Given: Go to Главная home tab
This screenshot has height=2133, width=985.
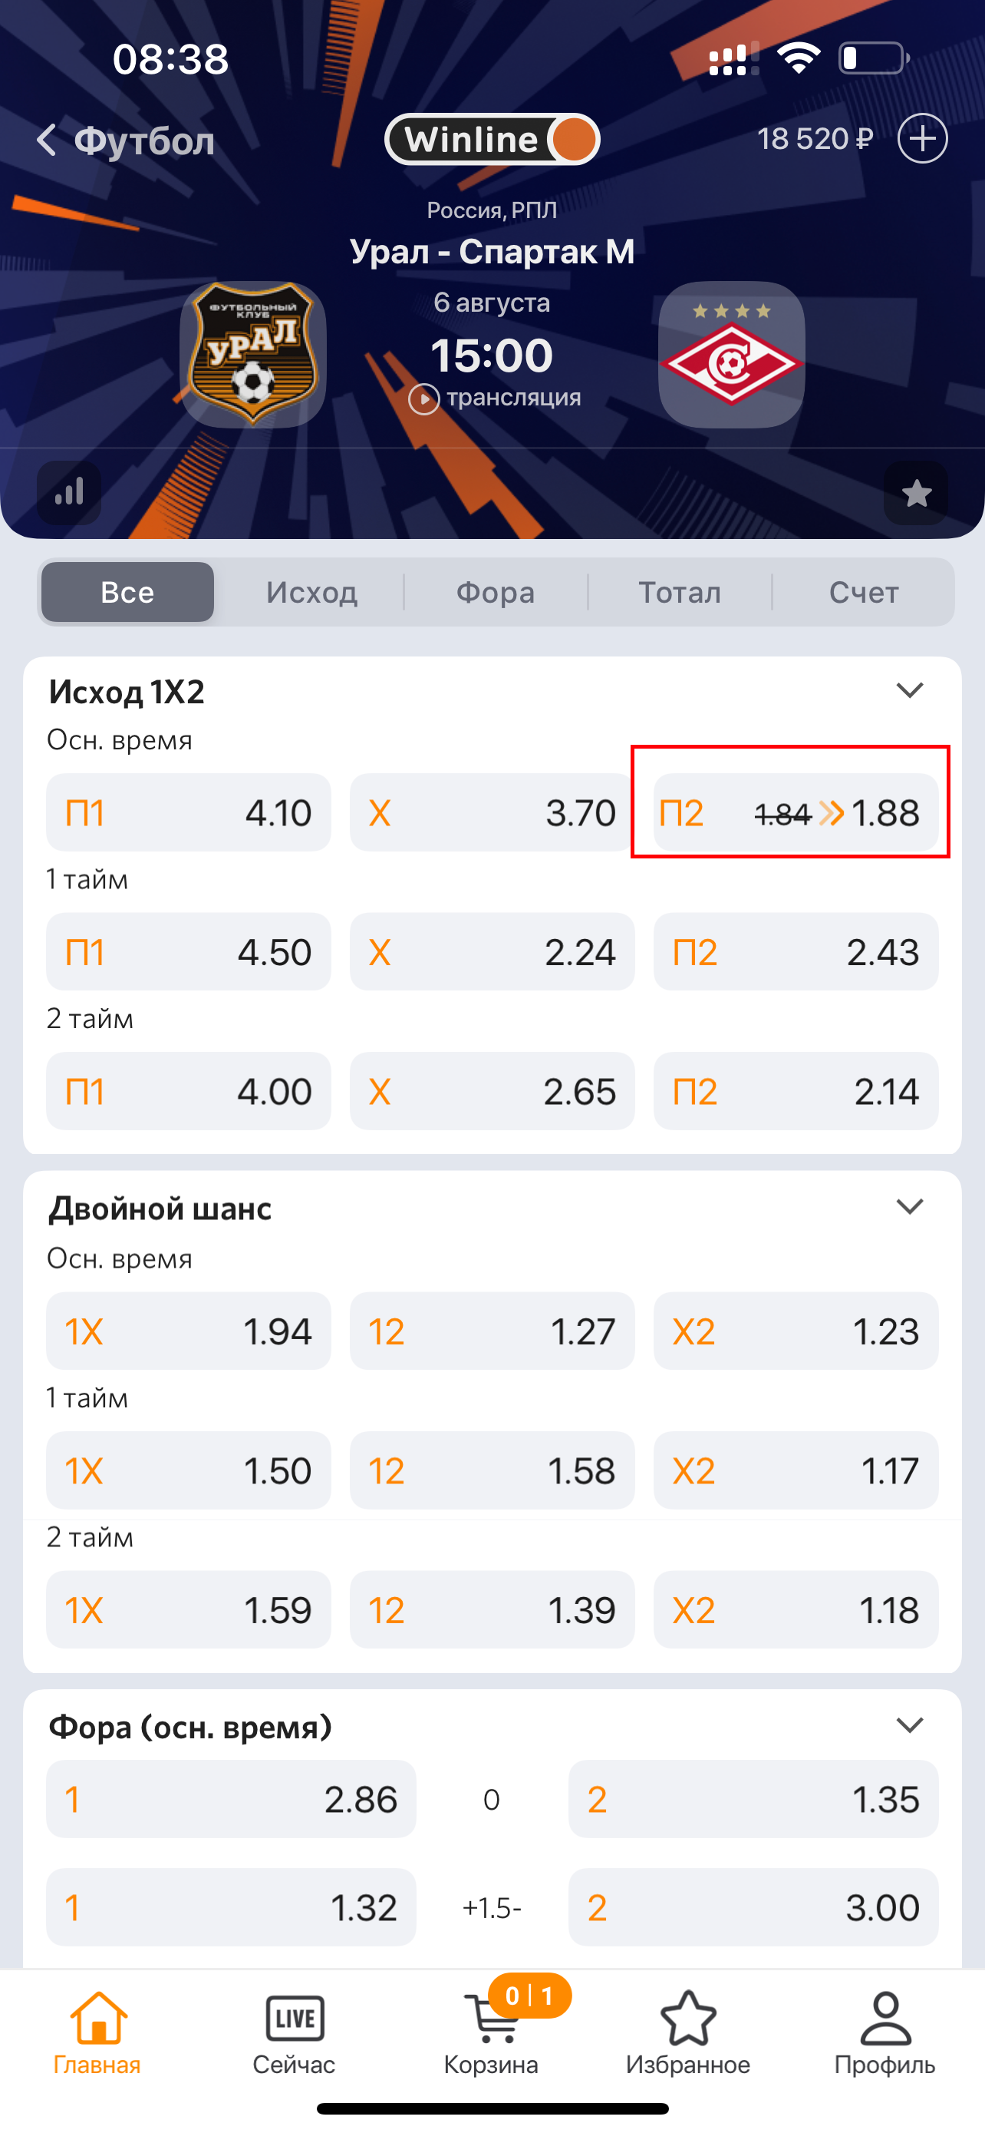Looking at the screenshot, I should (97, 2033).
